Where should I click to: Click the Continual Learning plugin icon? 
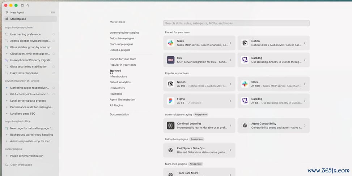(x=171, y=126)
